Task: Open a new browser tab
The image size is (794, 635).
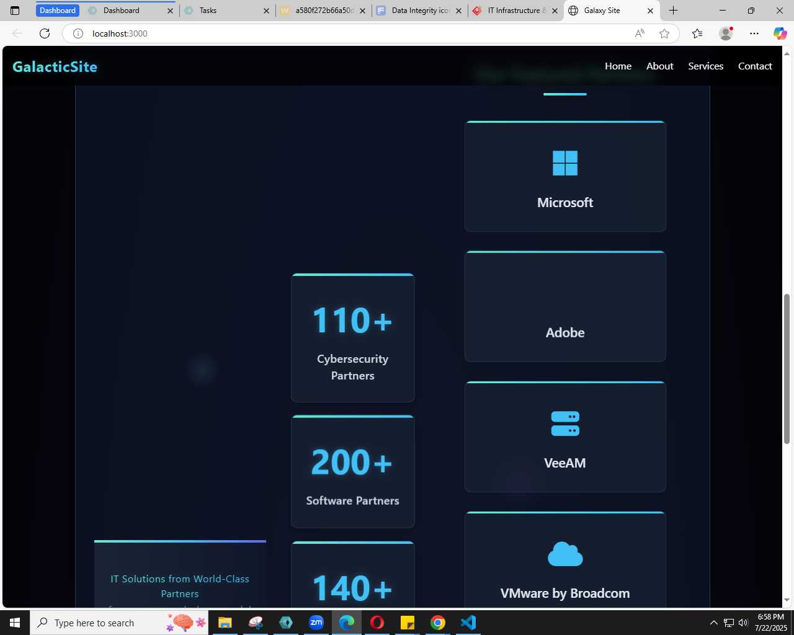Action: [674, 11]
